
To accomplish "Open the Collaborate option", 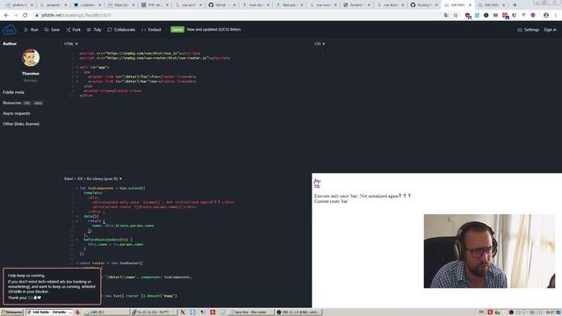I will pos(121,30).
